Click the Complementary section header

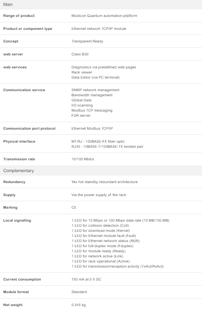pos(101,171)
